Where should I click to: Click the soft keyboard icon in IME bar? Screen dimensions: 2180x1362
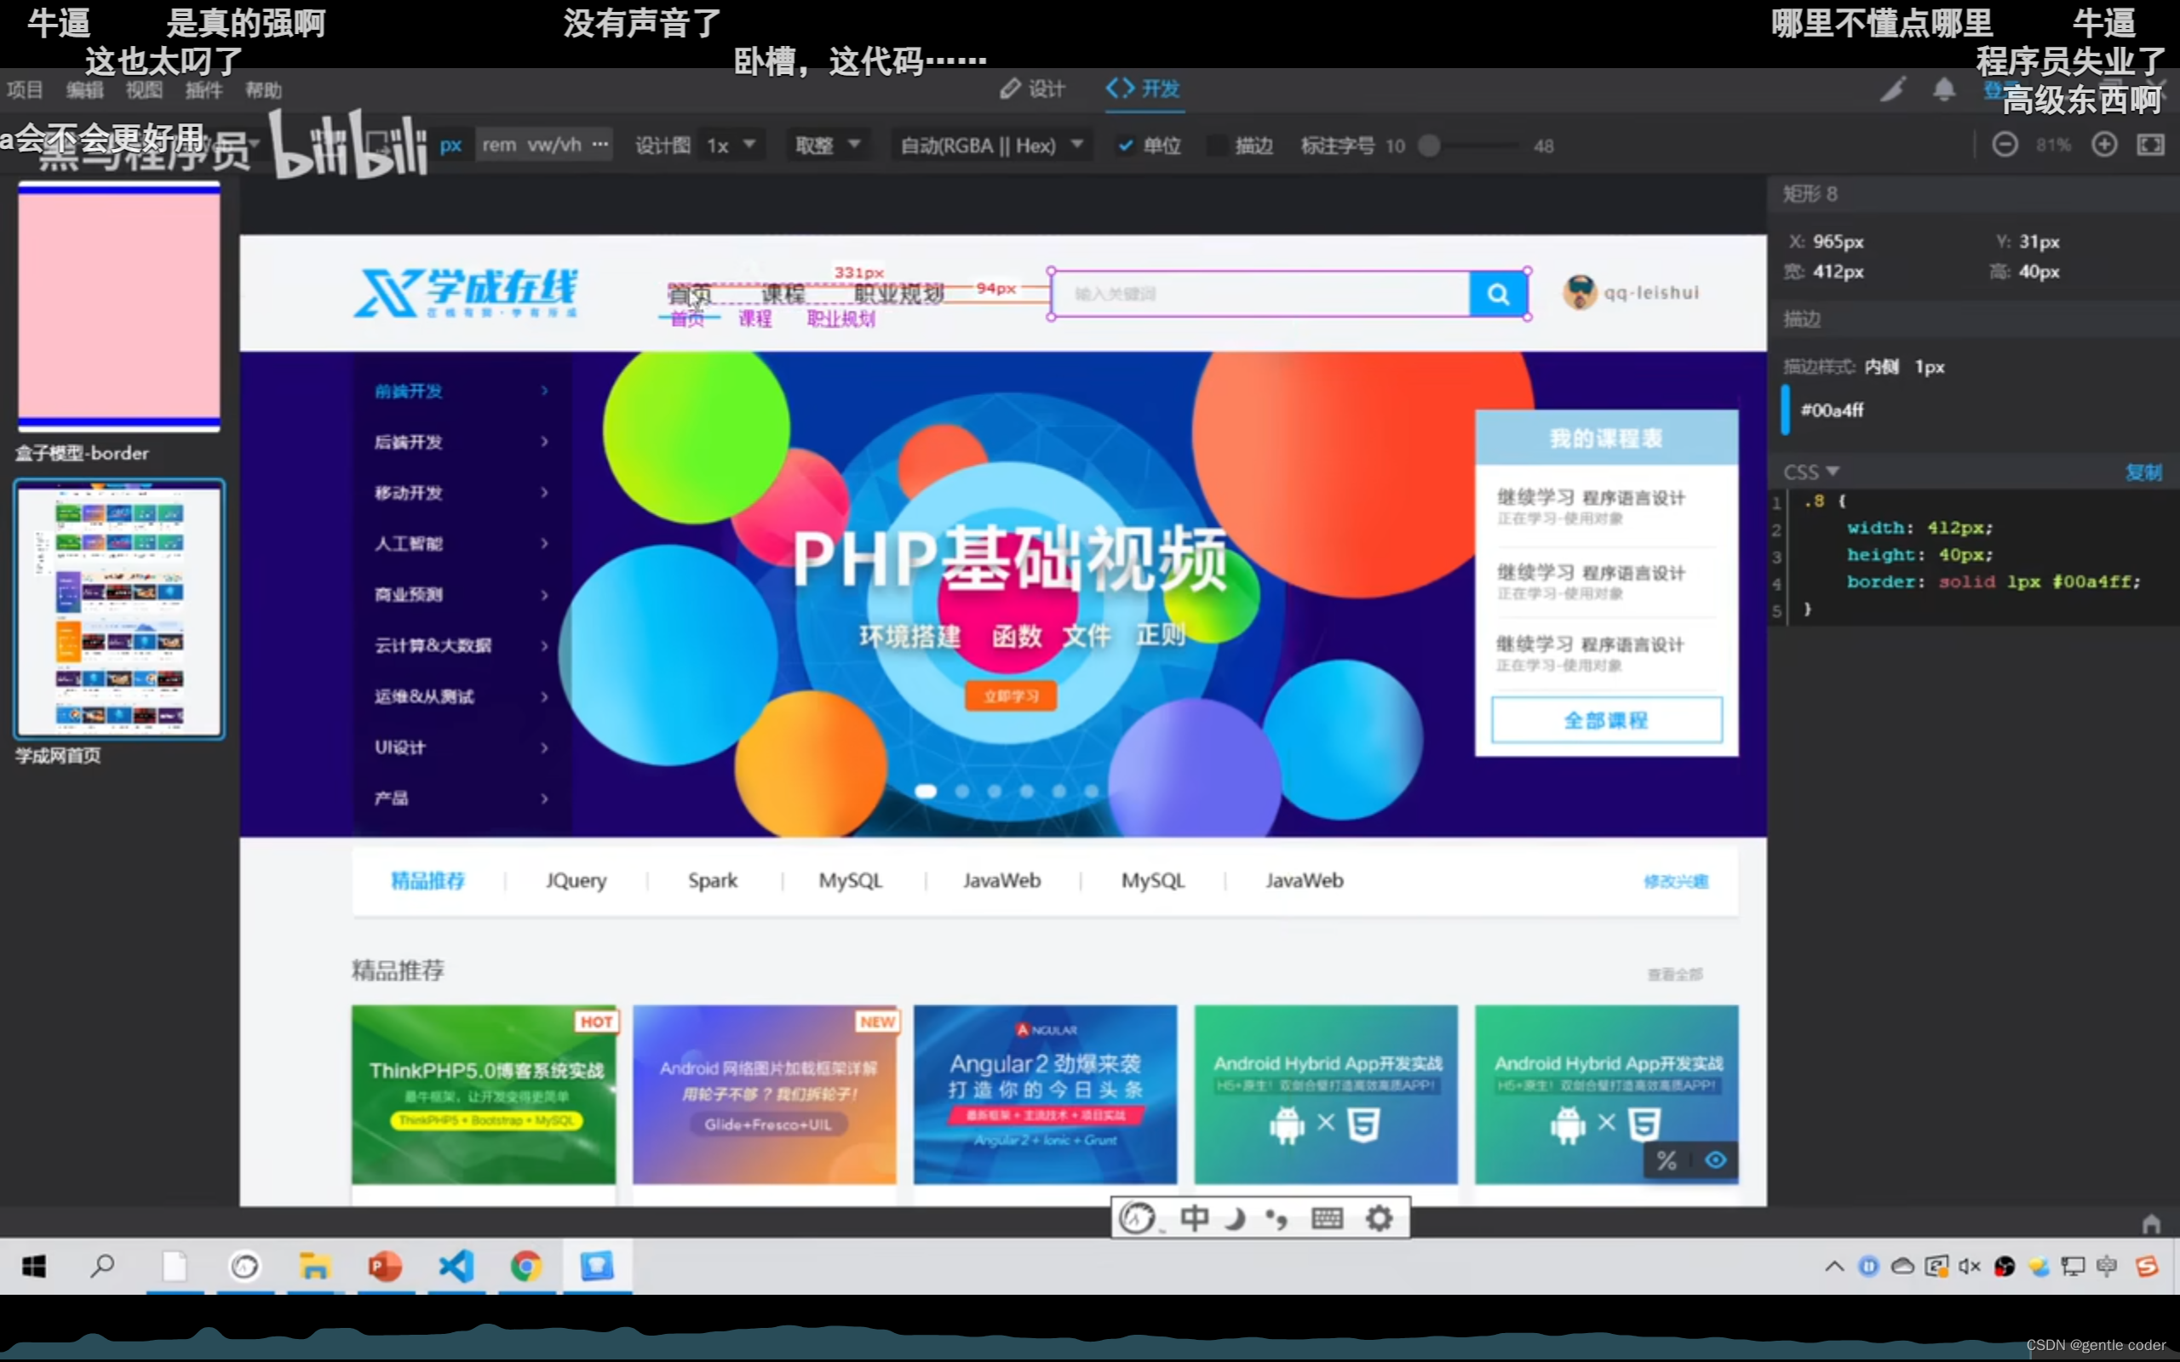(x=1327, y=1219)
